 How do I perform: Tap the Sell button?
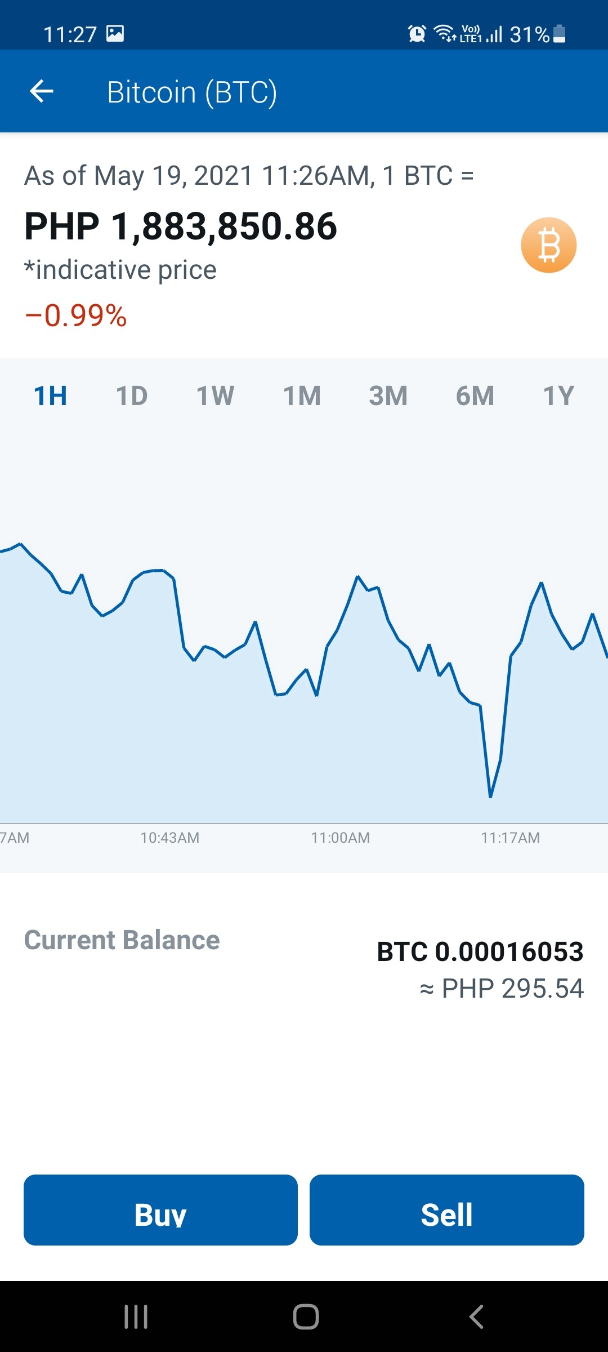click(447, 1210)
